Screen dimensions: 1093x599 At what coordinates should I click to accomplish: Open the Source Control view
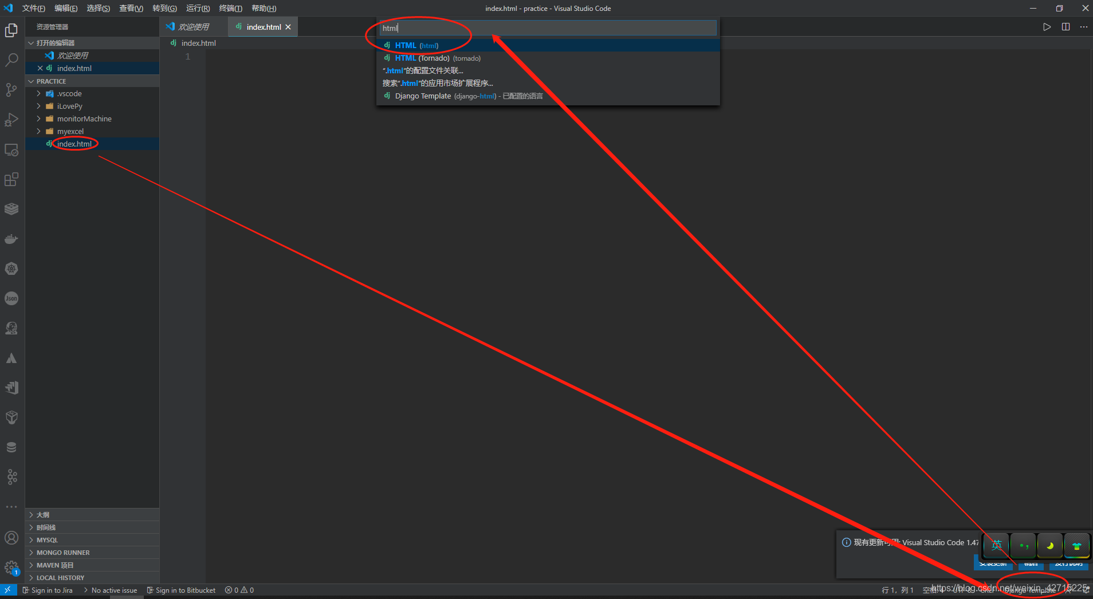click(11, 90)
